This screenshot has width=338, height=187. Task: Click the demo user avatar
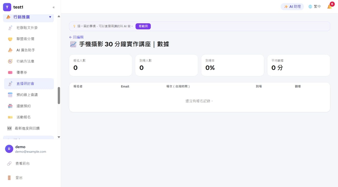[x=9, y=149]
